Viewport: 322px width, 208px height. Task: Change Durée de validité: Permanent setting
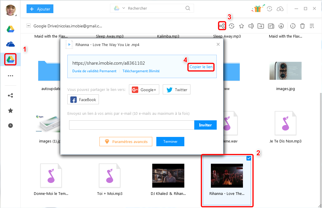pos(94,71)
